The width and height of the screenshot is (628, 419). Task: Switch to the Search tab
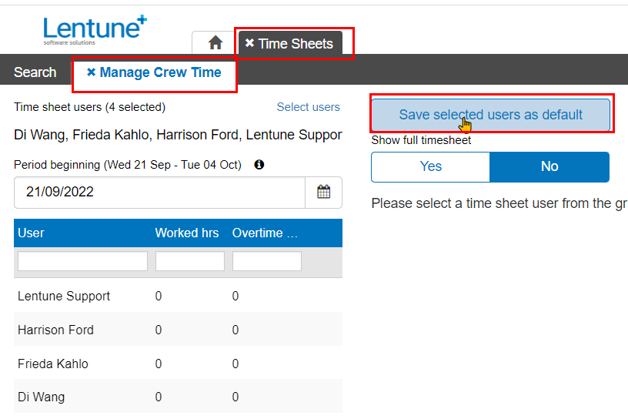tap(35, 72)
